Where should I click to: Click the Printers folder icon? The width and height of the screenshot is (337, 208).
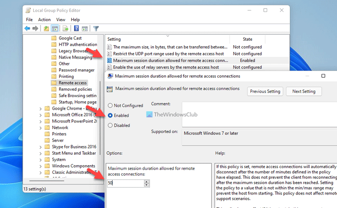[47, 134]
